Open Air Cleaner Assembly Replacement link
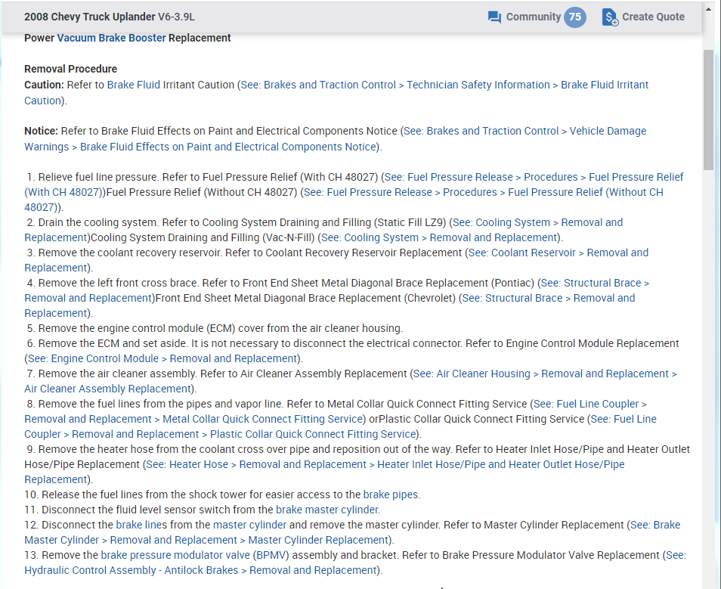This screenshot has height=589, width=721. point(351,381)
